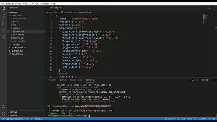
Task: Collapse the apps/client folder
Action: click(17, 15)
